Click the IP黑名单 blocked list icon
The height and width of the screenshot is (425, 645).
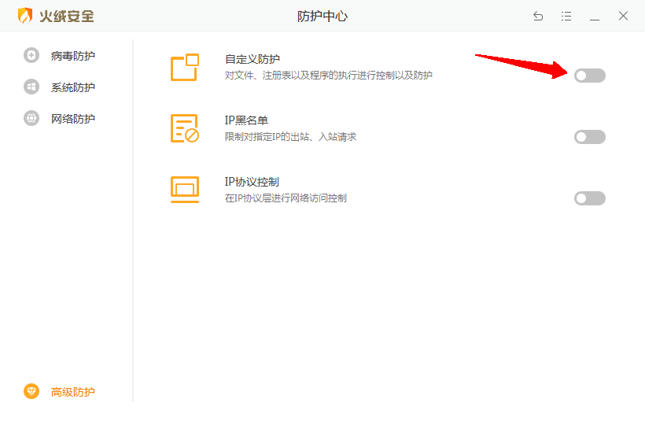185,128
